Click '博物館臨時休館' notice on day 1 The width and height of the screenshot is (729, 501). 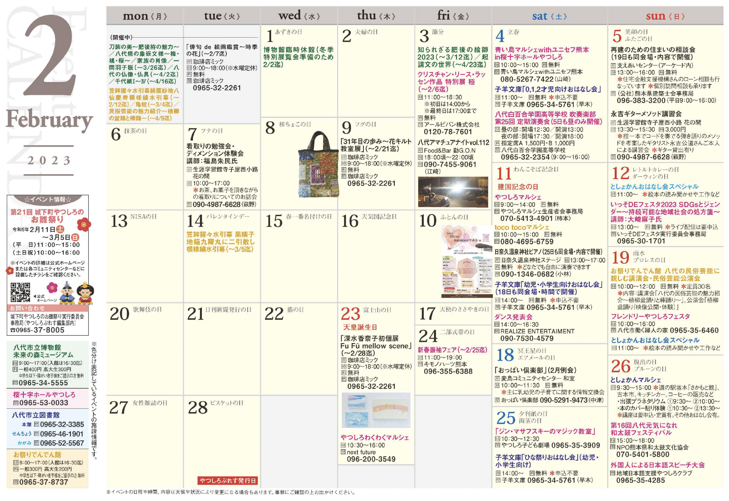(298, 57)
